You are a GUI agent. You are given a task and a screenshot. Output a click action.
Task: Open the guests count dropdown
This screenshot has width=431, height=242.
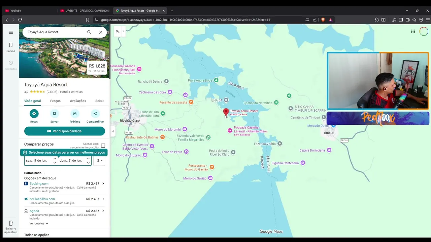pos(100,161)
